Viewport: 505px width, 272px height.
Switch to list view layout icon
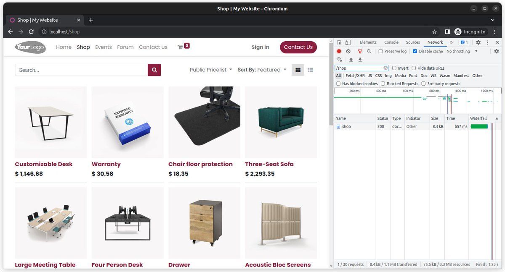[311, 70]
